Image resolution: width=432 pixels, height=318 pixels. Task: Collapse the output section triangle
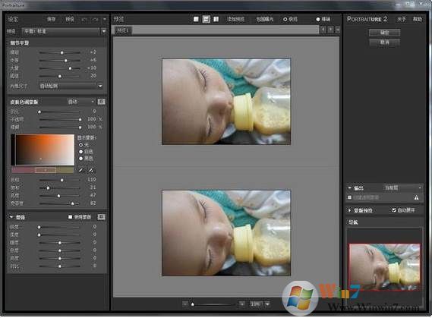pos(349,187)
